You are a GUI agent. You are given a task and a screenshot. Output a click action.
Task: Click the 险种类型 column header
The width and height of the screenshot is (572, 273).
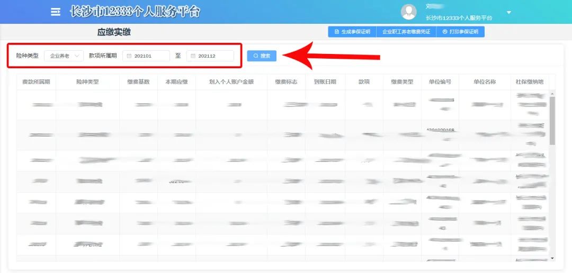87,82
